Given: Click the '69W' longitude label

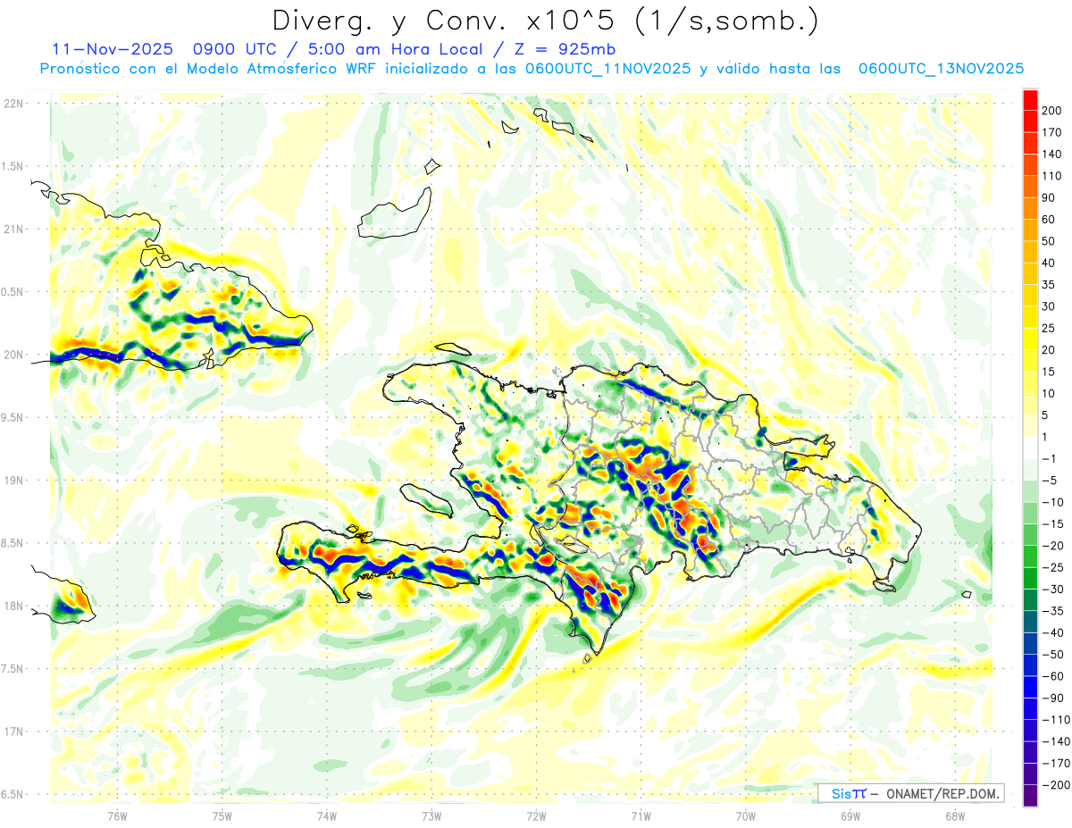Looking at the screenshot, I should tap(850, 815).
